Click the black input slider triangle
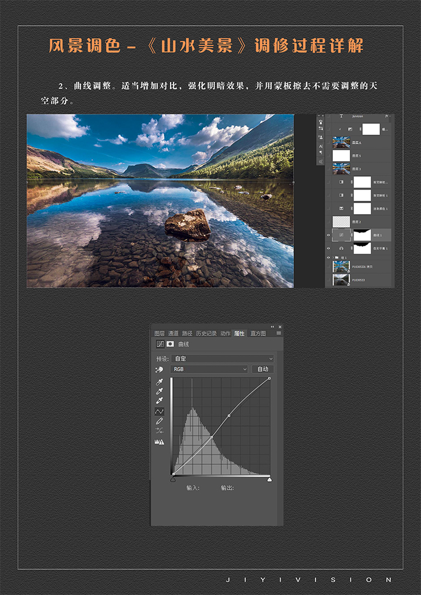This screenshot has width=421, height=595. coord(173,479)
